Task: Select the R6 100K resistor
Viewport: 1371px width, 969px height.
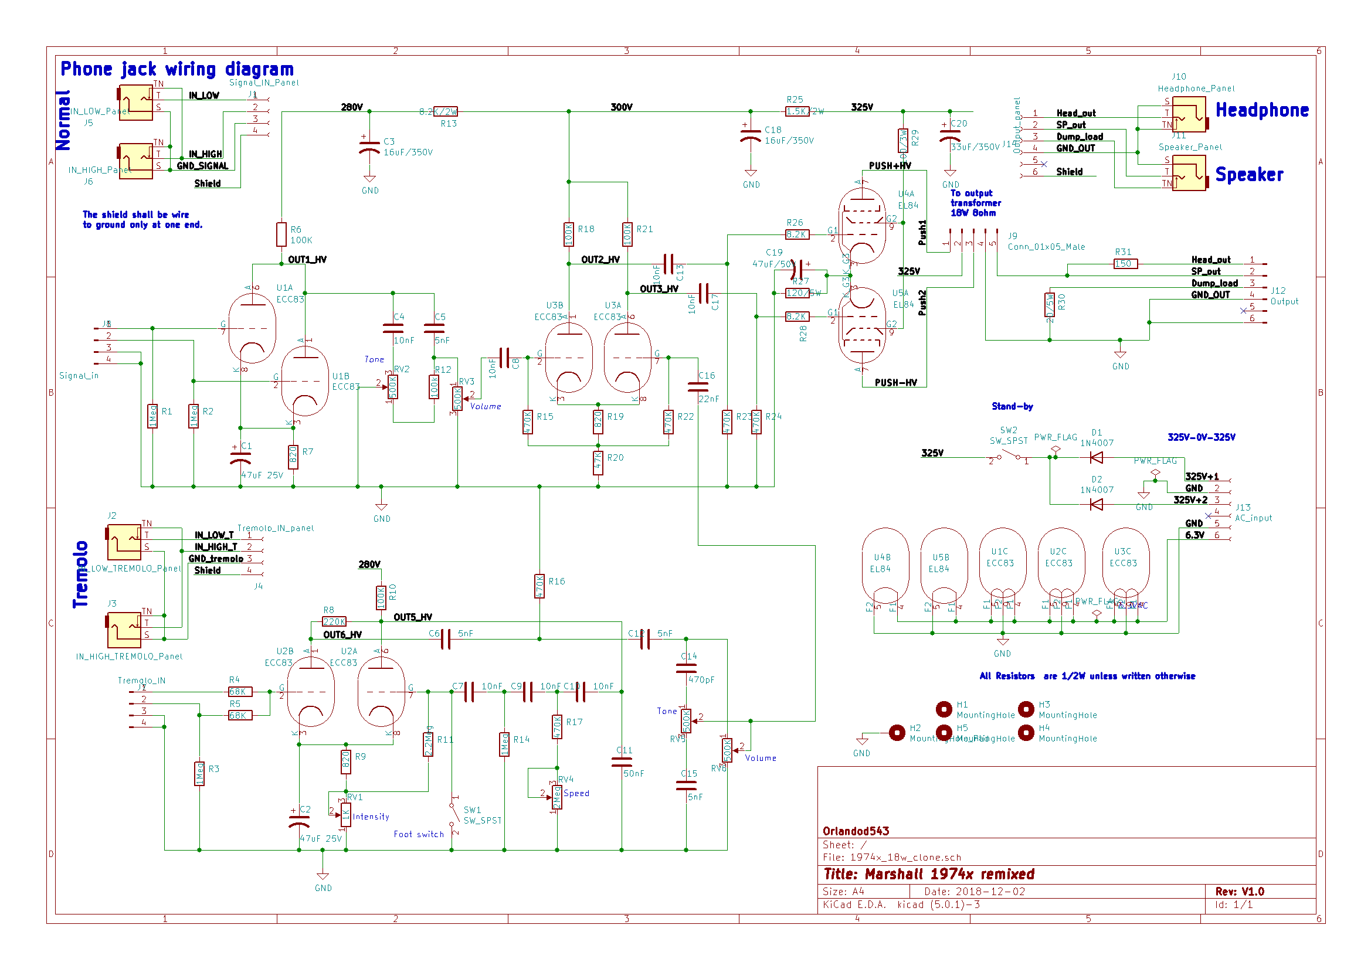Action: click(282, 234)
